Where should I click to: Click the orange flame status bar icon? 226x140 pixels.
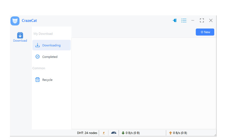(x=104, y=133)
